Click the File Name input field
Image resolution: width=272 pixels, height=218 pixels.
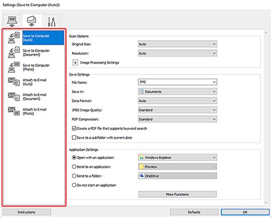coord(177,82)
